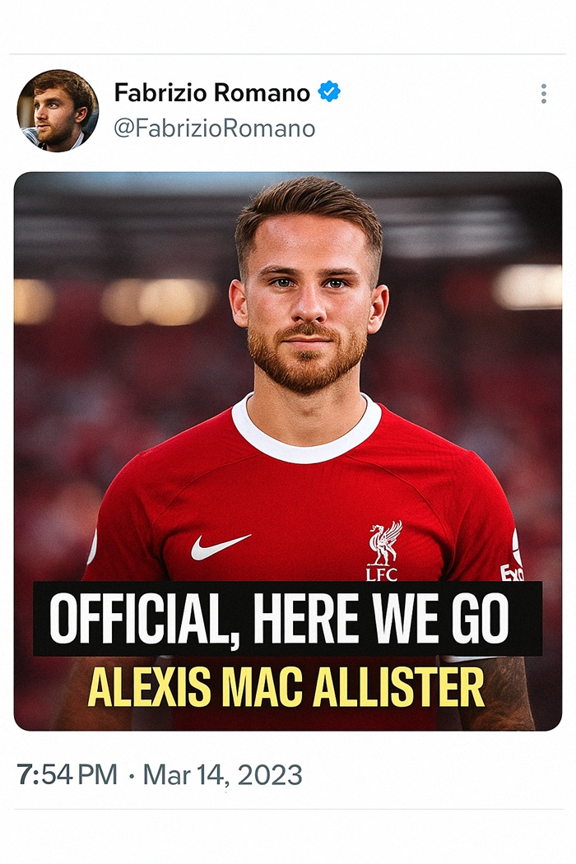Viewport: 576px width, 864px height.
Task: Open the @FabrizioRomano handle link
Action: (215, 128)
